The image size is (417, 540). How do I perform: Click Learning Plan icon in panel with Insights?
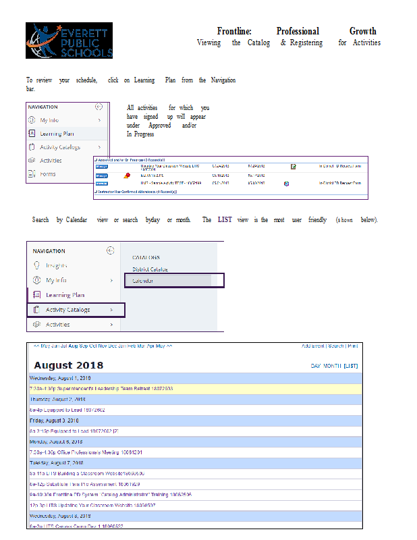(36, 295)
